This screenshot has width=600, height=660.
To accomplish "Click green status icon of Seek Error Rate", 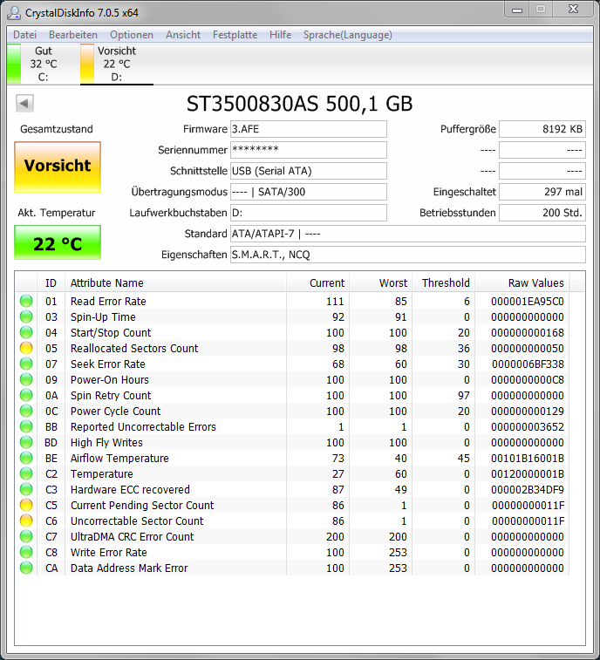I will click(26, 364).
